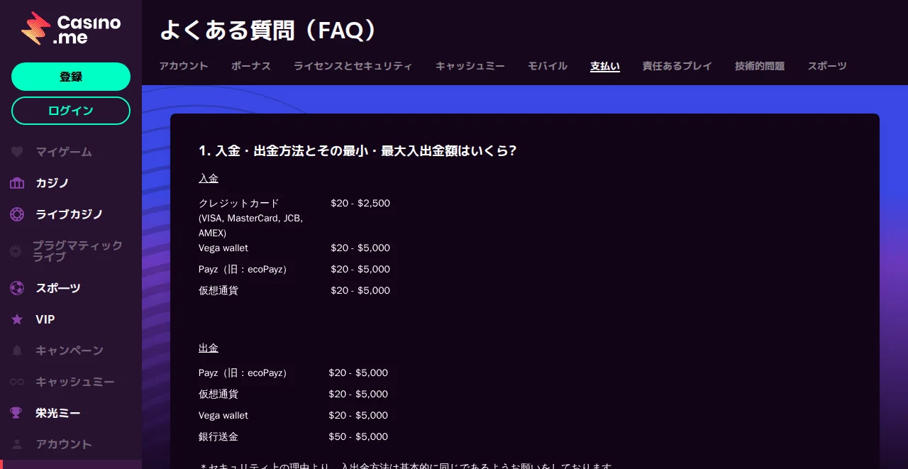
Task: Click Vega wallet under 入金 section
Action: [223, 248]
